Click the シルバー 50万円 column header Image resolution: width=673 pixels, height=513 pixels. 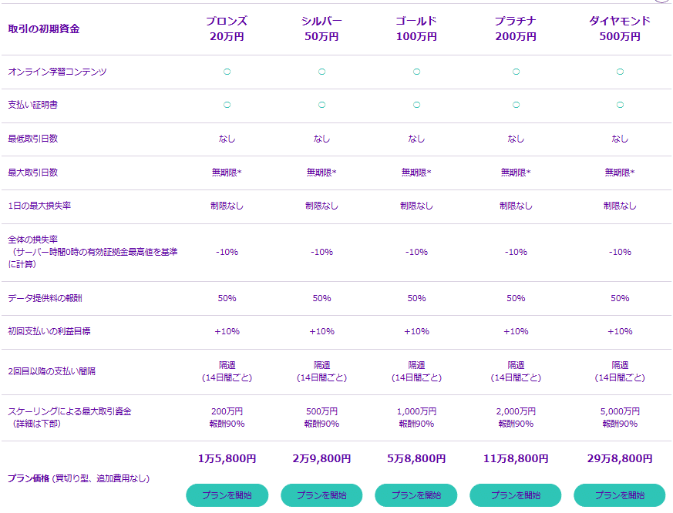coord(321,28)
